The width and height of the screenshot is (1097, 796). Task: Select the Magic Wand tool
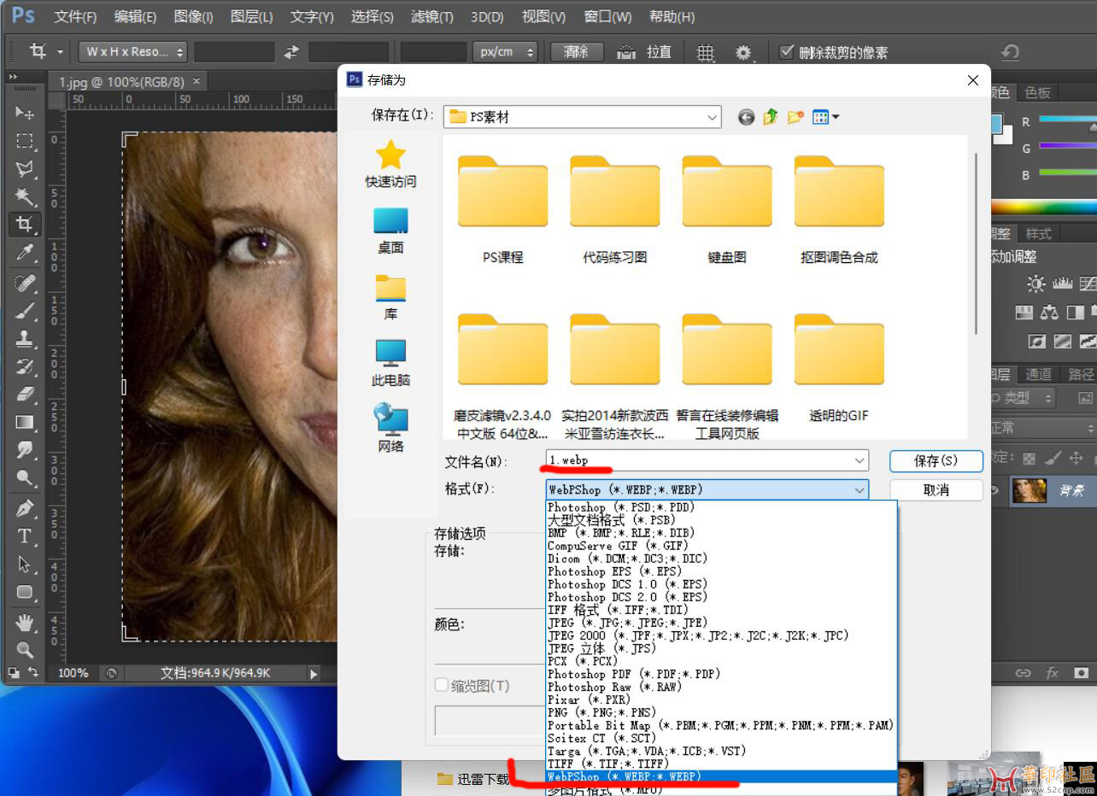[x=25, y=197]
